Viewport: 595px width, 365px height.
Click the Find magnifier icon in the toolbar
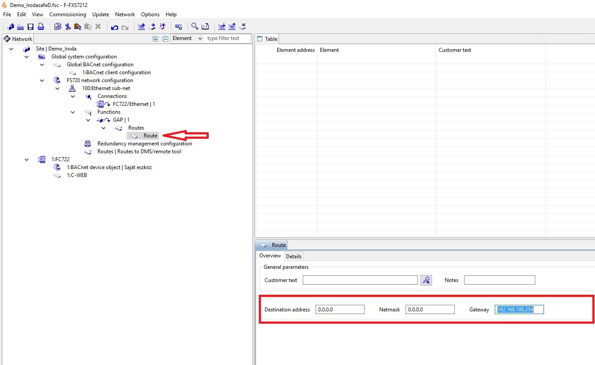point(195,27)
